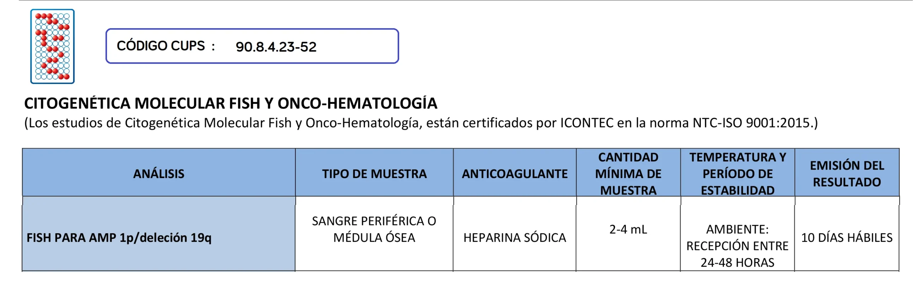The height and width of the screenshot is (292, 913).
Task: Click the CÓDIGO CUPS label
Action: 161,46
